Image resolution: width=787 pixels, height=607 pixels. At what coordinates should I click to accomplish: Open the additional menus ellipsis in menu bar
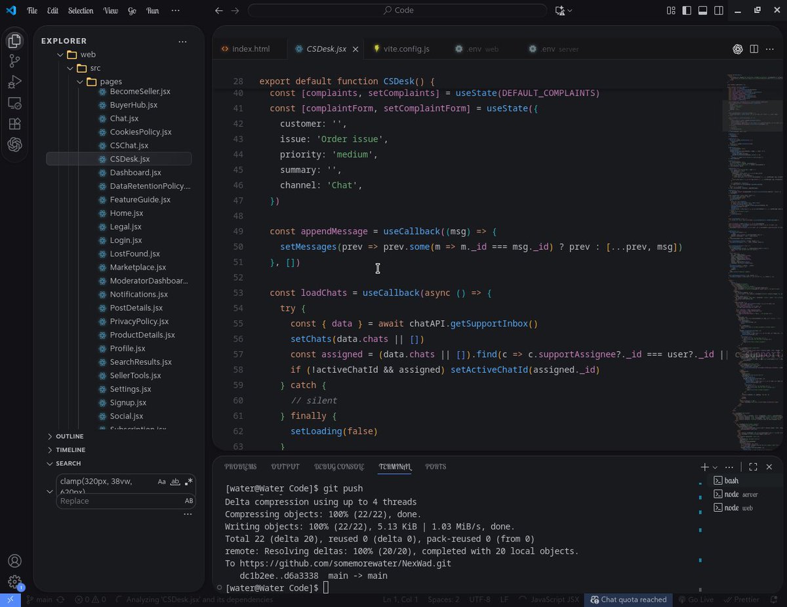coord(175,10)
